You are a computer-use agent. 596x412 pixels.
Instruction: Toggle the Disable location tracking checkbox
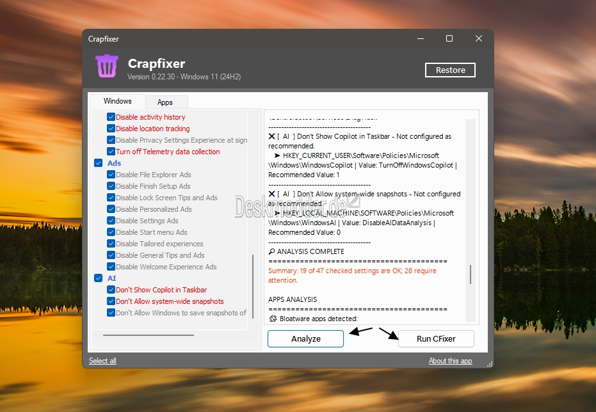pyautogui.click(x=111, y=129)
